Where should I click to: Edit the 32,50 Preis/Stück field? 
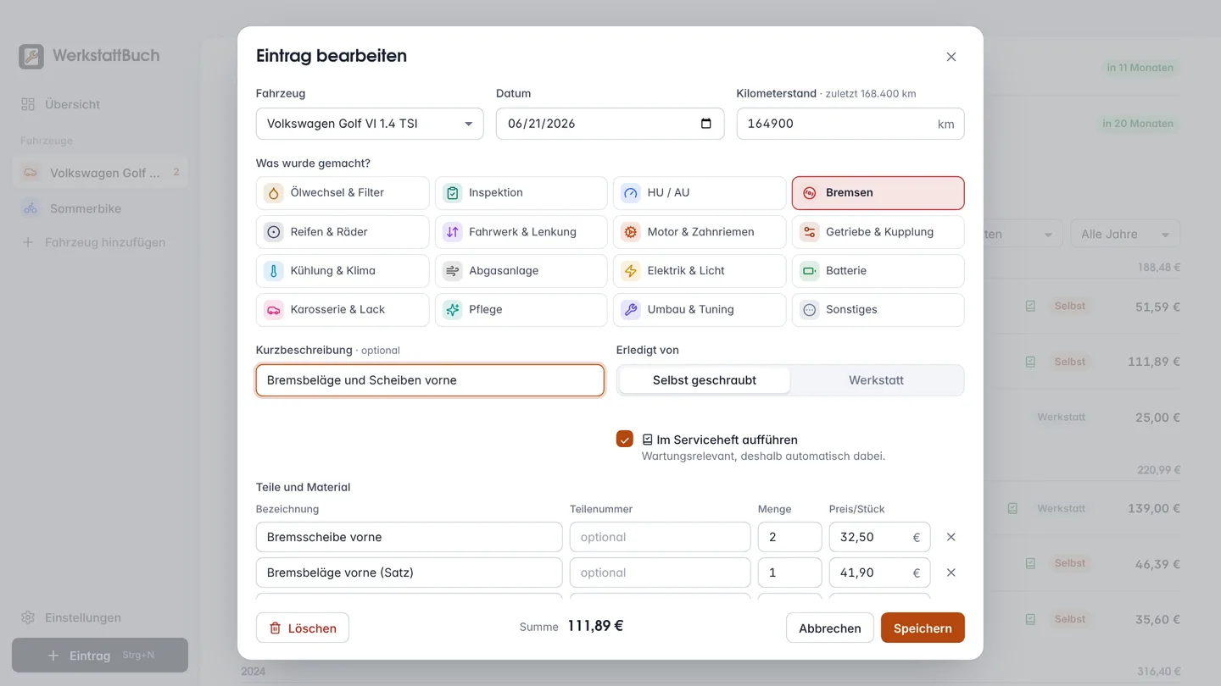click(x=879, y=537)
